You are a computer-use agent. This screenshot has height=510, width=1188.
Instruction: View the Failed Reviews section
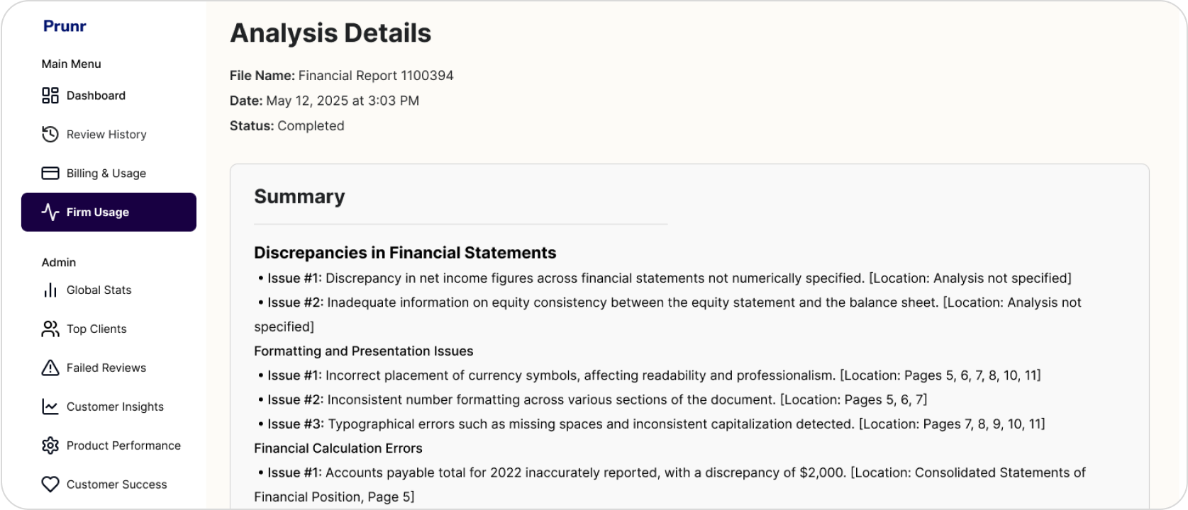pos(106,368)
